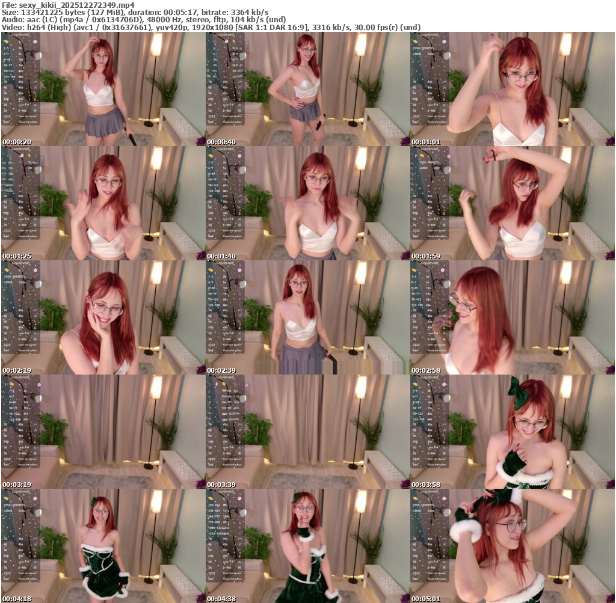Viewport: 616px width, 603px height.
Task: Click the preview frame stamped 00:02:58
Action: click(x=512, y=318)
